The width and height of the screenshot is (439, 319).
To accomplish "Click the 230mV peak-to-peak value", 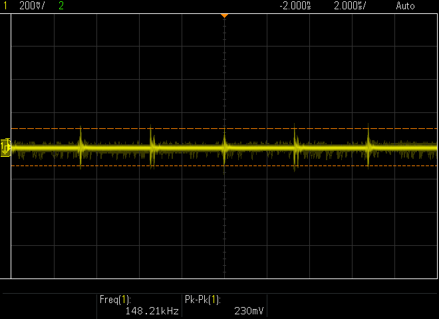I will (249, 310).
